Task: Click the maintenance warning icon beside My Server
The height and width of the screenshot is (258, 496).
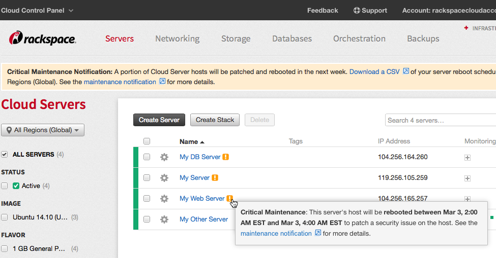Action: click(215, 178)
